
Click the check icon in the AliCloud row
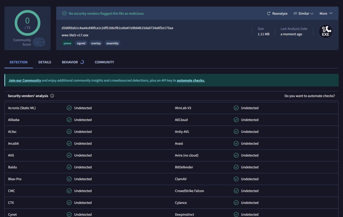pos(236,120)
